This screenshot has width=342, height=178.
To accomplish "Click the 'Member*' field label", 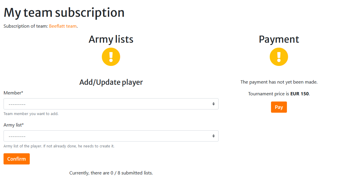I will click(13, 93).
